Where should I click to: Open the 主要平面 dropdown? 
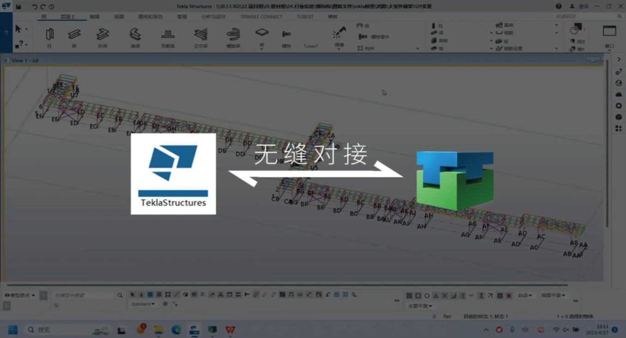coord(420,306)
